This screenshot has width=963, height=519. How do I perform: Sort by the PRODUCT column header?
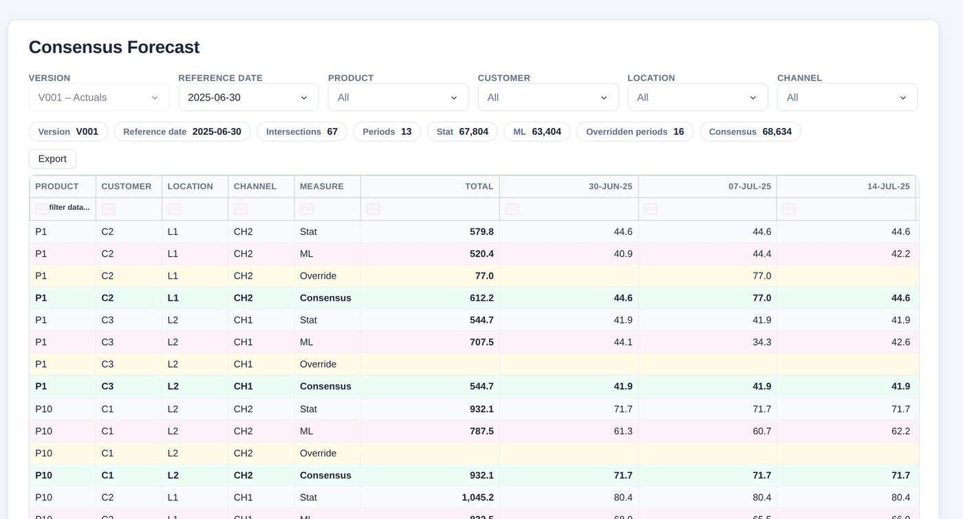coord(63,187)
